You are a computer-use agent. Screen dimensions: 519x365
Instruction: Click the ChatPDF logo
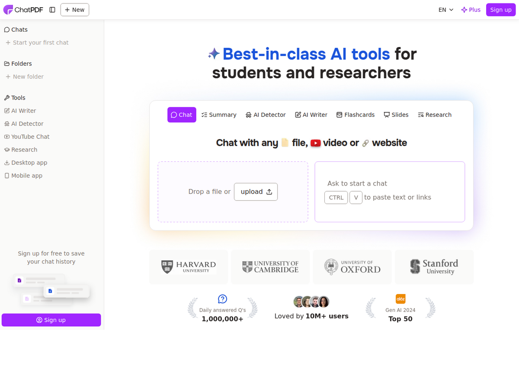click(23, 10)
